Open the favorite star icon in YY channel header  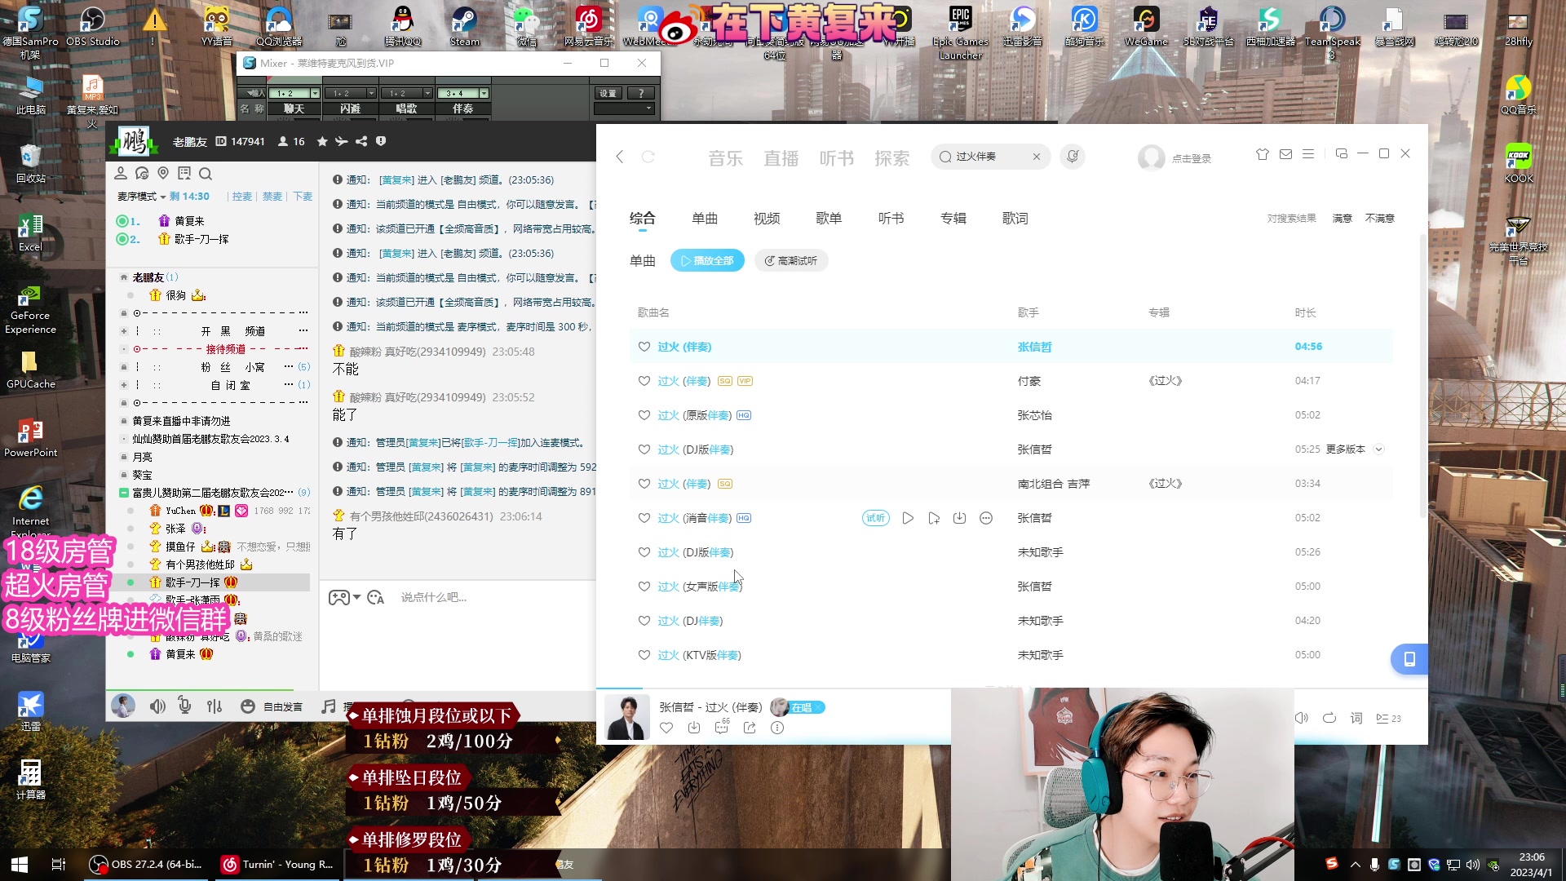click(x=322, y=141)
